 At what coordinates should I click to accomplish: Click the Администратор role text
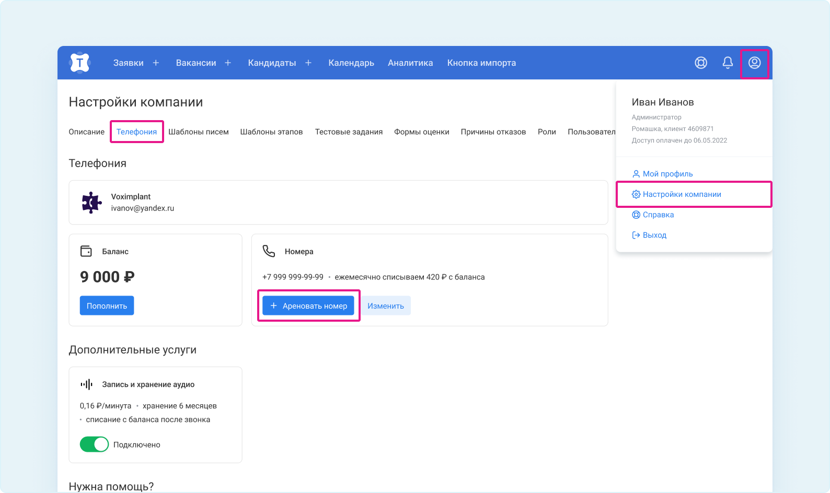pyautogui.click(x=656, y=118)
